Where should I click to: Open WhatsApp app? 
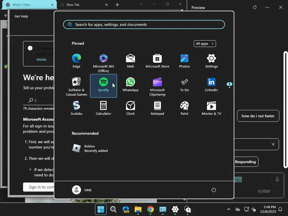[x=130, y=85]
